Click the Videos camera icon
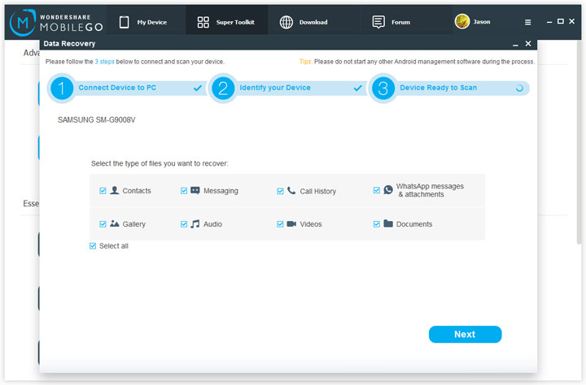 291,224
